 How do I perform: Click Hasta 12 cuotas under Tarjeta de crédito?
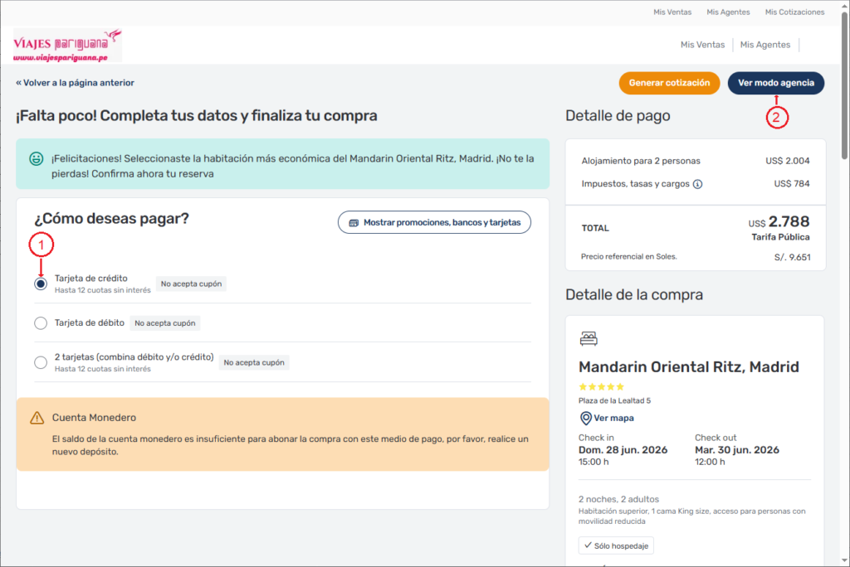coord(102,290)
